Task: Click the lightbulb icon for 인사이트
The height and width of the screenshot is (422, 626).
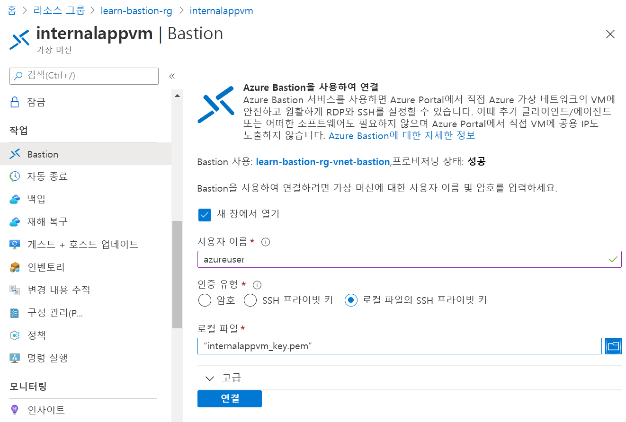Action: point(15,410)
